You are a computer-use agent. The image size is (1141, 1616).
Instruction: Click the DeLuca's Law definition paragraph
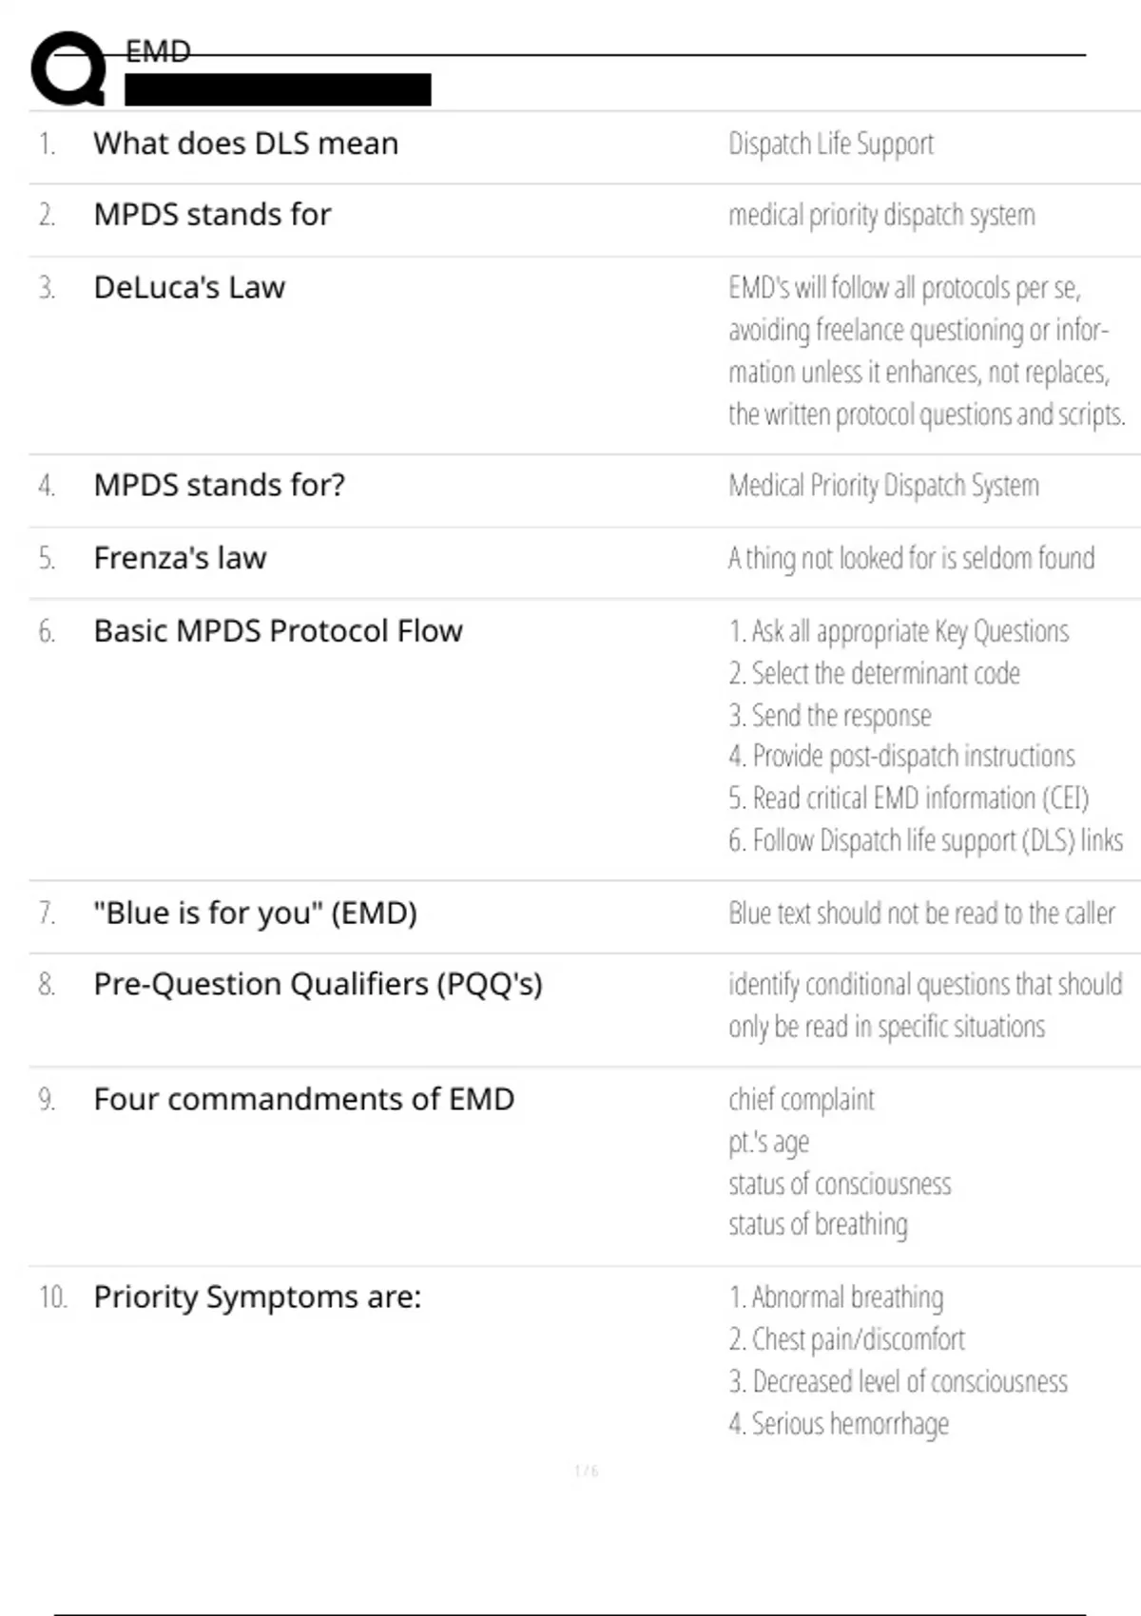tap(926, 351)
